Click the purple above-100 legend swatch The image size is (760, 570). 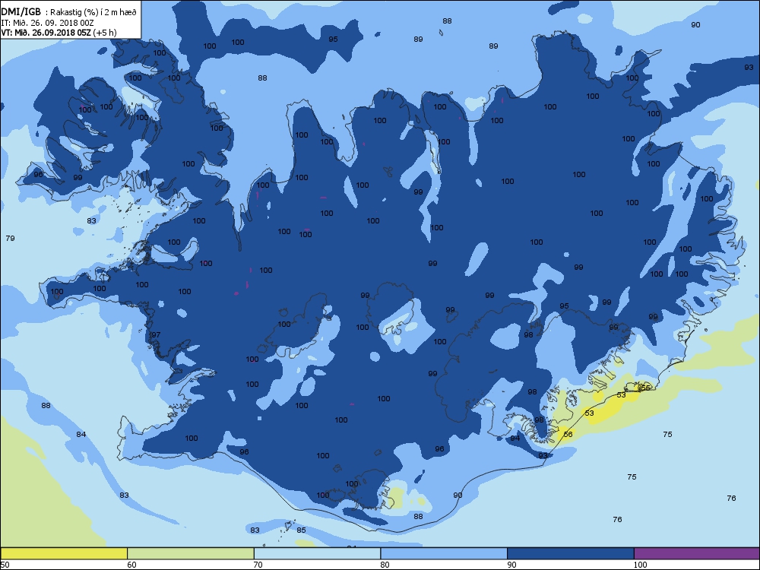click(697, 553)
